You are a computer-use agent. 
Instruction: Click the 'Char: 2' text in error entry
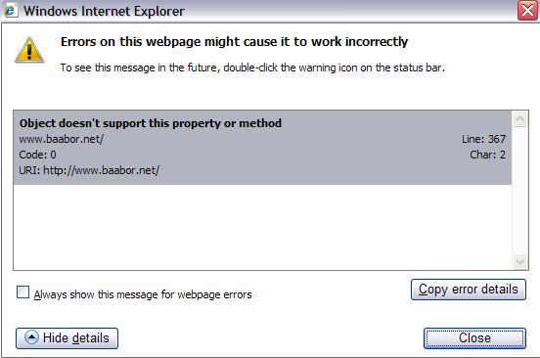(487, 155)
